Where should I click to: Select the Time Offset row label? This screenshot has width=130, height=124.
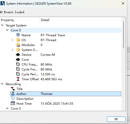click(30, 79)
